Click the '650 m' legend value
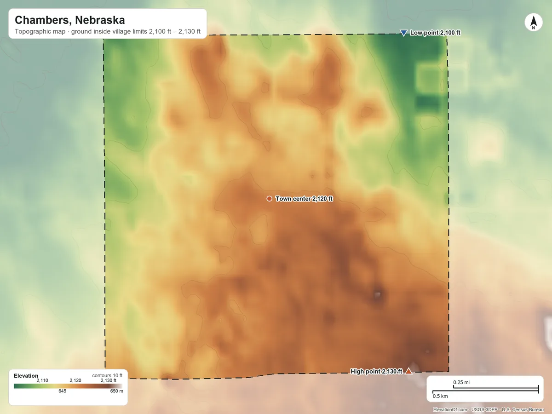Screen dimensions: 552x414 coord(117,391)
